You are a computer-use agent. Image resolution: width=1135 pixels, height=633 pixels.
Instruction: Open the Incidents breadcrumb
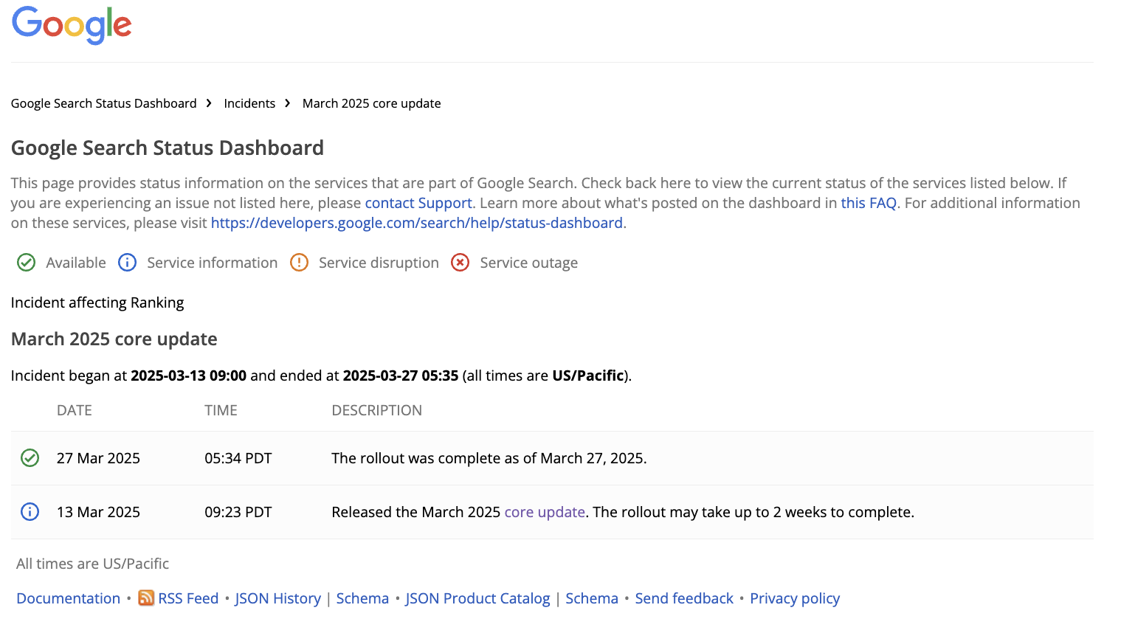point(249,103)
